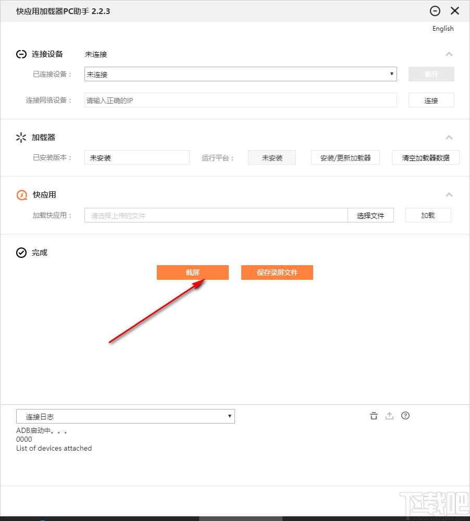Minimize the window using the circle-minus icon
Viewport: 470px width, 521px height.
[435, 11]
